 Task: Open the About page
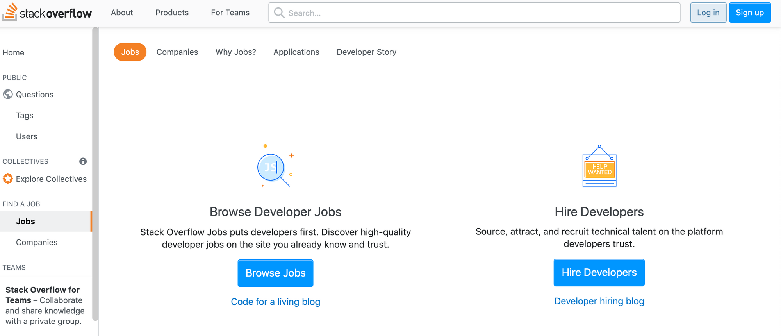(x=122, y=13)
